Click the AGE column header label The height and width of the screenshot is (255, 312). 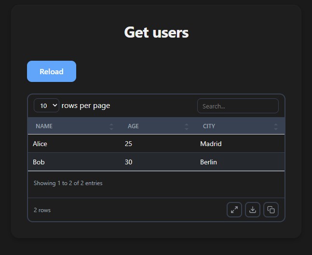point(133,126)
